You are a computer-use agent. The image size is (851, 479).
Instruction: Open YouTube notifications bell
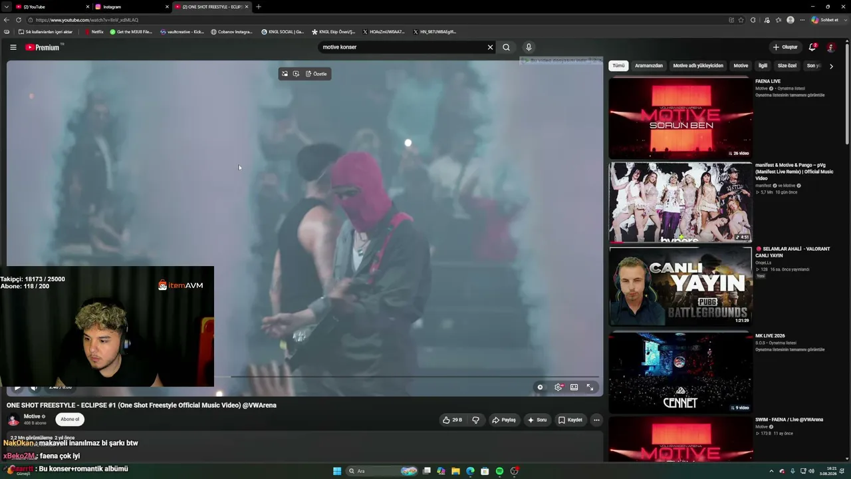coord(812,47)
